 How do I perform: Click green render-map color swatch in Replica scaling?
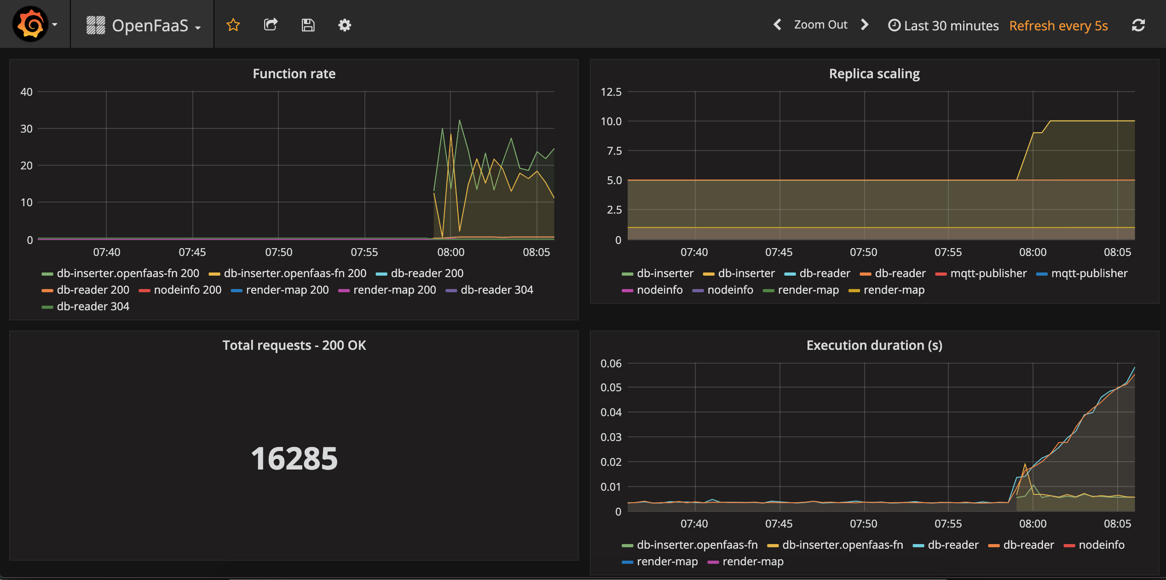pyautogui.click(x=768, y=290)
